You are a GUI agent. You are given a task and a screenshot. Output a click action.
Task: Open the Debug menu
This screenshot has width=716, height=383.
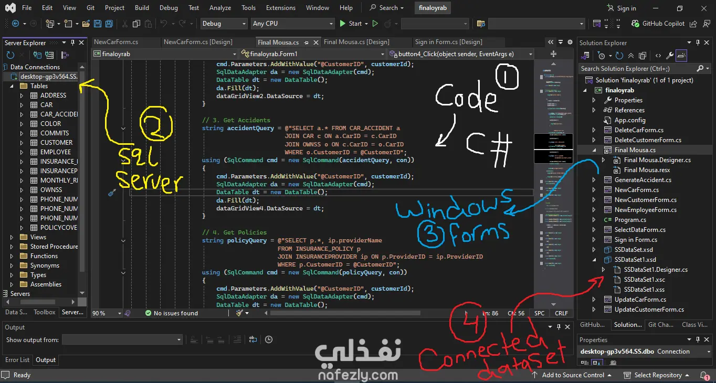[x=169, y=8]
